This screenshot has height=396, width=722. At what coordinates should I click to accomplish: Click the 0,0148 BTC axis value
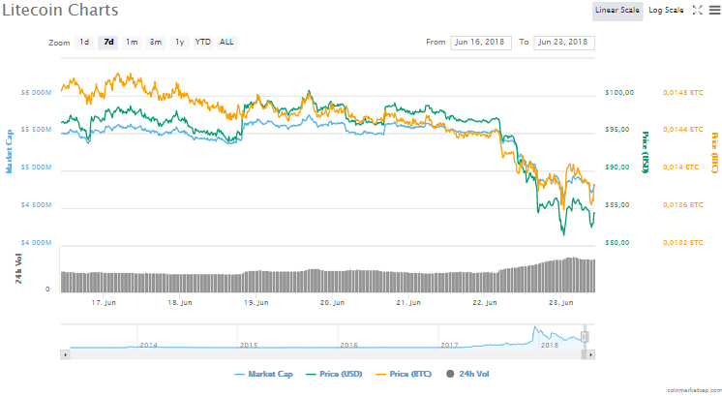(x=683, y=93)
